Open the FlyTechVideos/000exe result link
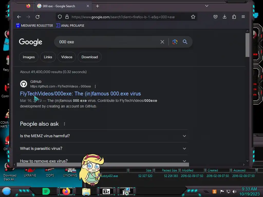263x197 pixels. [80, 94]
